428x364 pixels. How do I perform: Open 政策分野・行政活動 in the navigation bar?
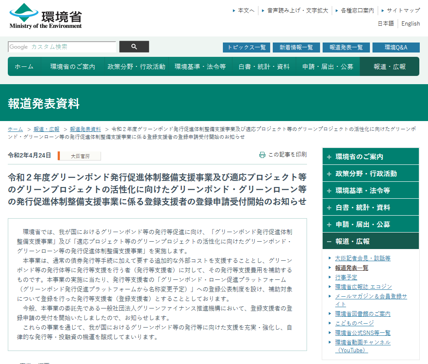pyautogui.click(x=136, y=67)
